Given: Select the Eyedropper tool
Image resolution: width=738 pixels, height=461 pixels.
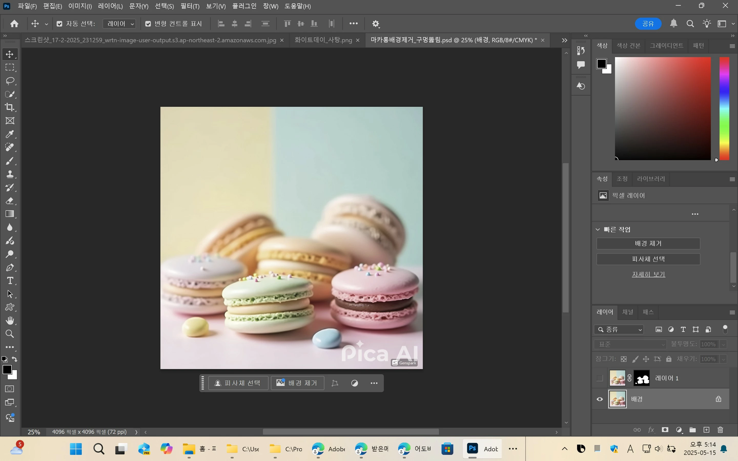Looking at the screenshot, I should [x=10, y=134].
